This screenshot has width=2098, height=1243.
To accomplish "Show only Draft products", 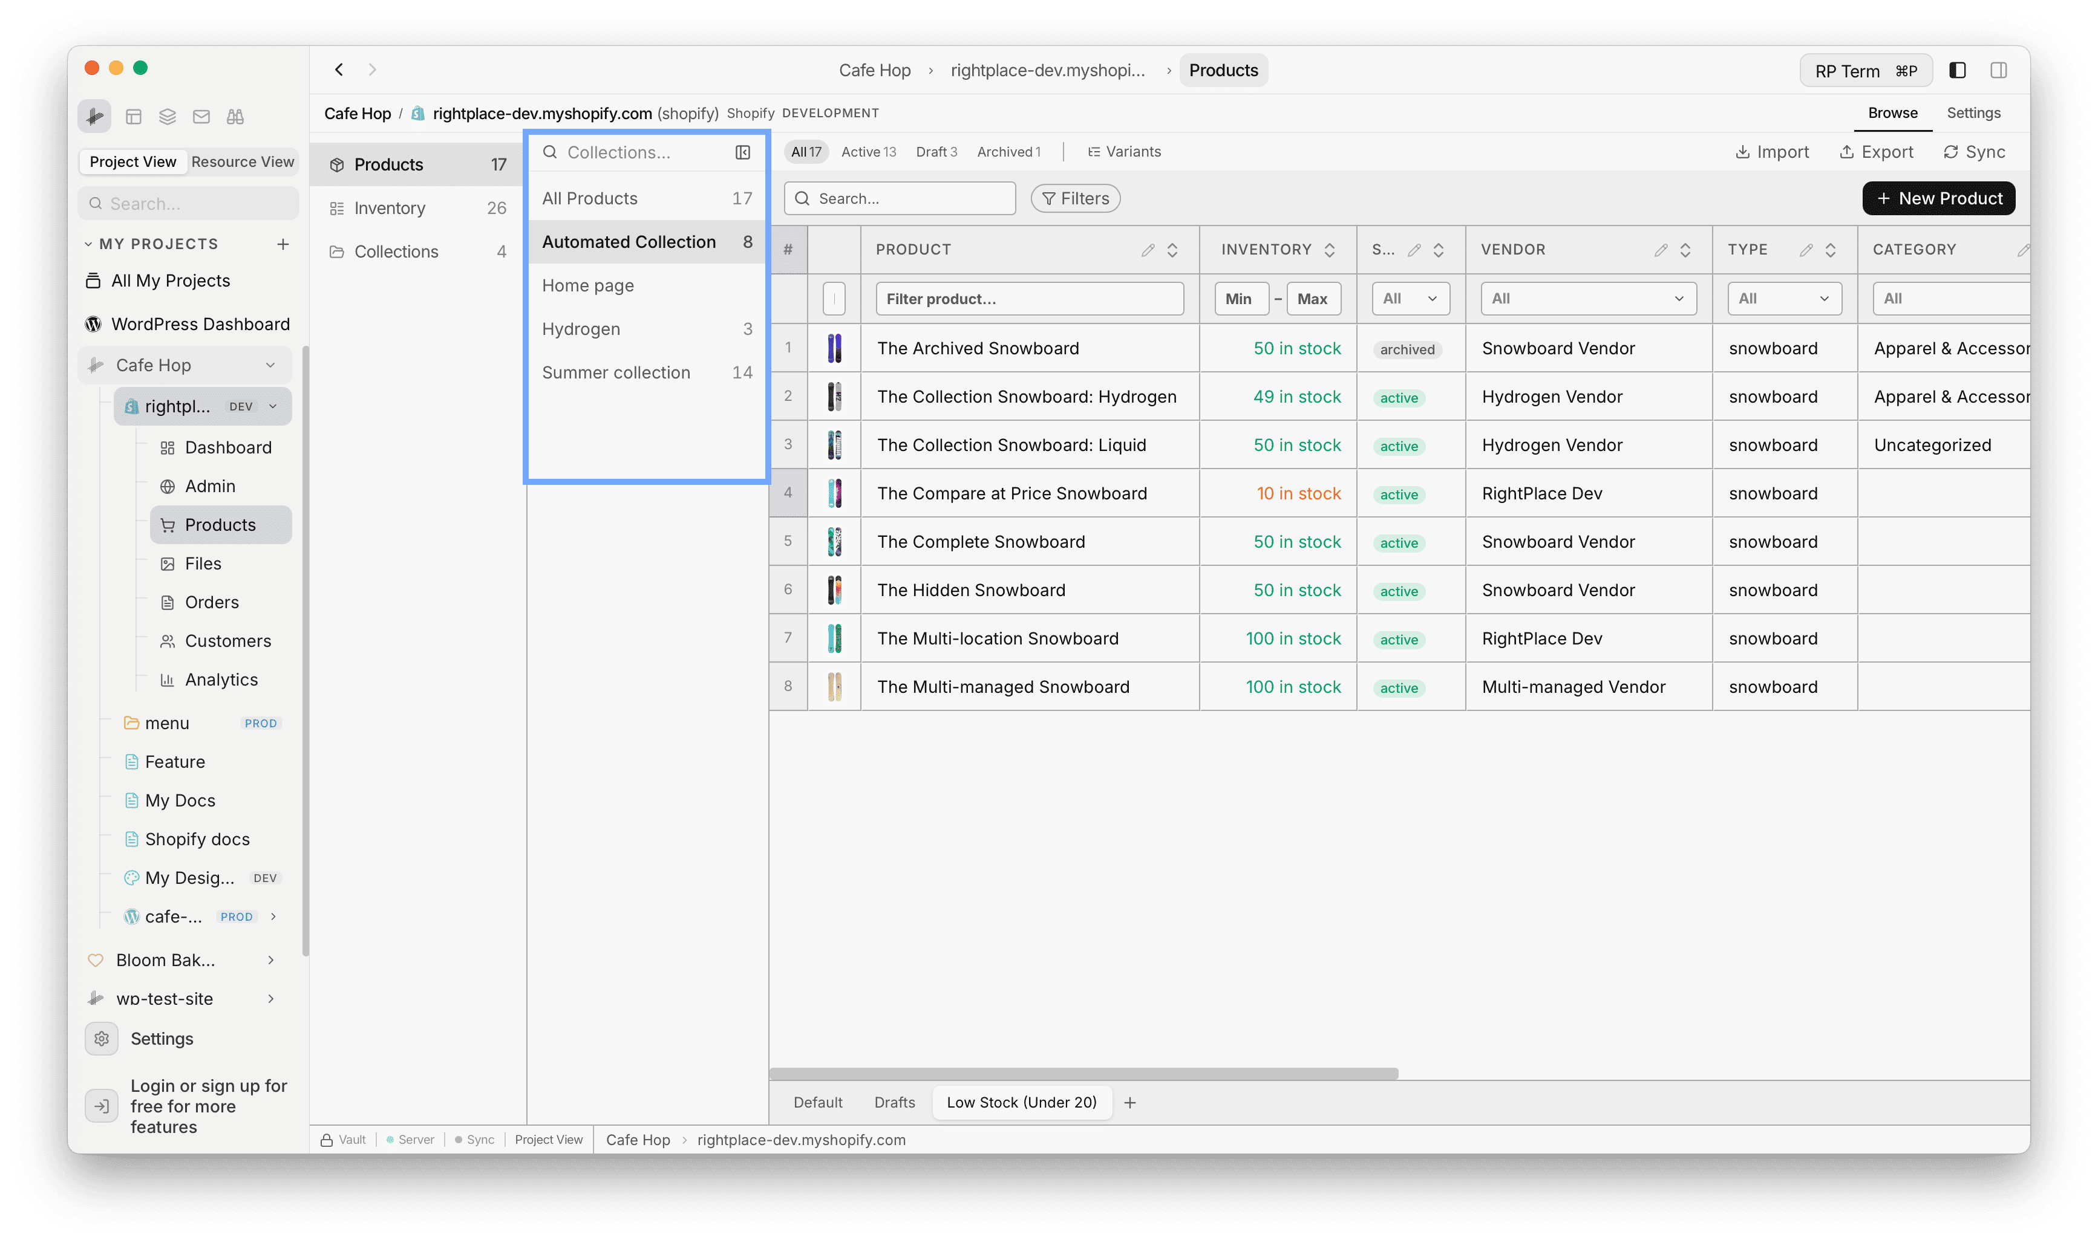I will 936,152.
